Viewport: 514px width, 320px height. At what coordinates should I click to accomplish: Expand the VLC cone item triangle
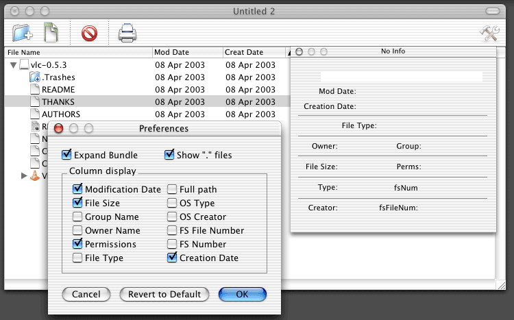(x=25, y=176)
